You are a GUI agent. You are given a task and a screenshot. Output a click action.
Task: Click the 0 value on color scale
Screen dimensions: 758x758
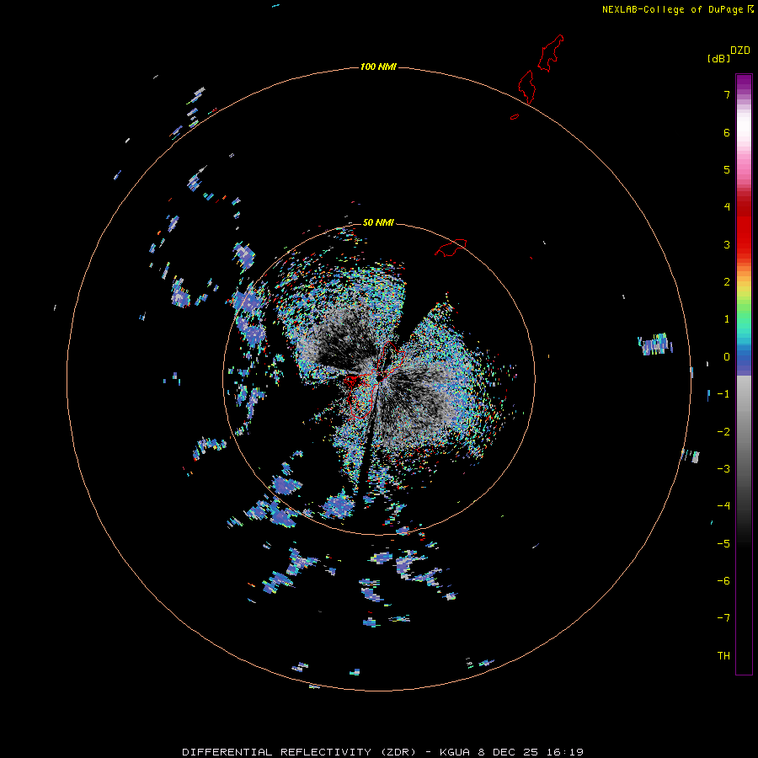(x=727, y=357)
